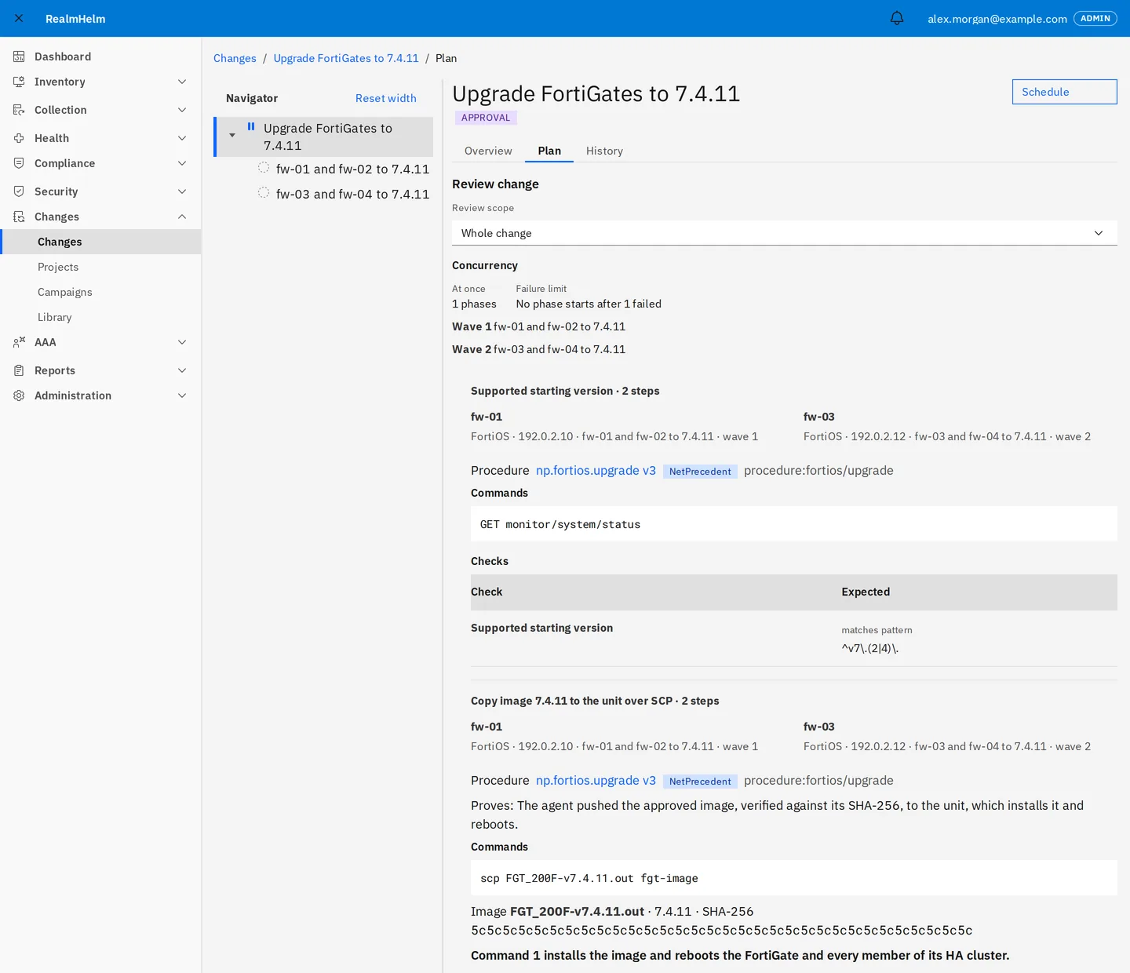Click the Administration gear icon
Screen dimensions: 1130x973
pyautogui.click(x=19, y=395)
